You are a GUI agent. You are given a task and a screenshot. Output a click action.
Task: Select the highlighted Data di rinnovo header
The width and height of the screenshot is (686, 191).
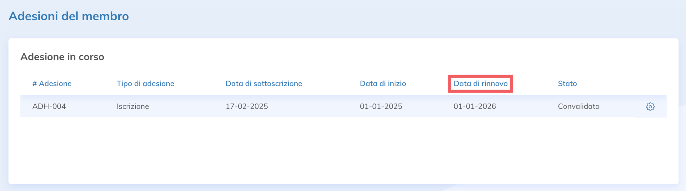(480, 84)
